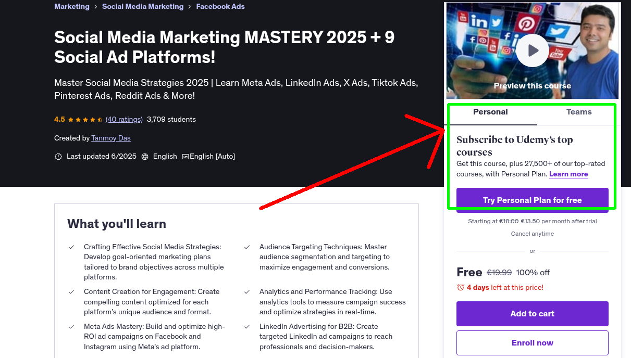
Task: Switch to the Personal tab
Action: 490,112
